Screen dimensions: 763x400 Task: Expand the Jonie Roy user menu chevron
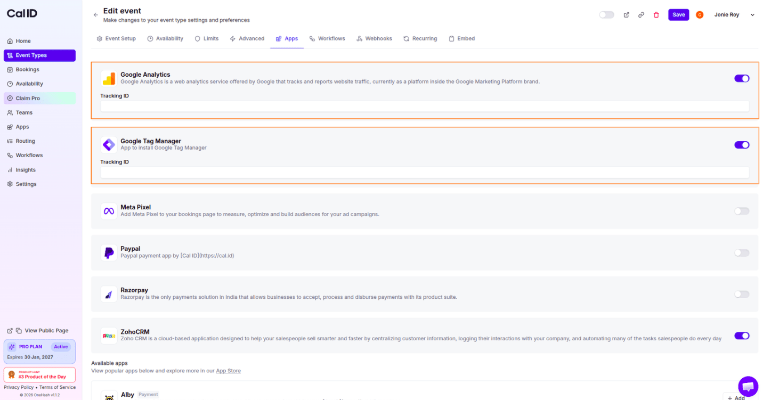[x=752, y=15]
